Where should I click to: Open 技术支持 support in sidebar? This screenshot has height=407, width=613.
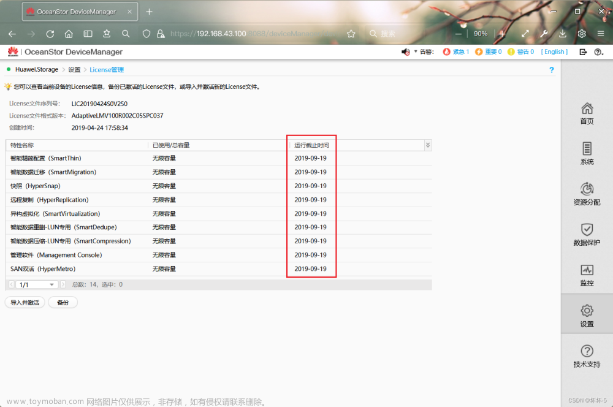click(587, 357)
